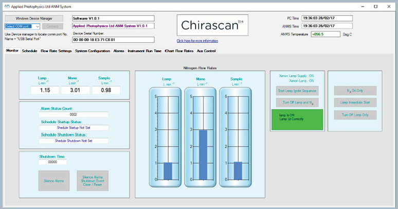
Task: Click the Chirascan logo
Action: (212, 25)
